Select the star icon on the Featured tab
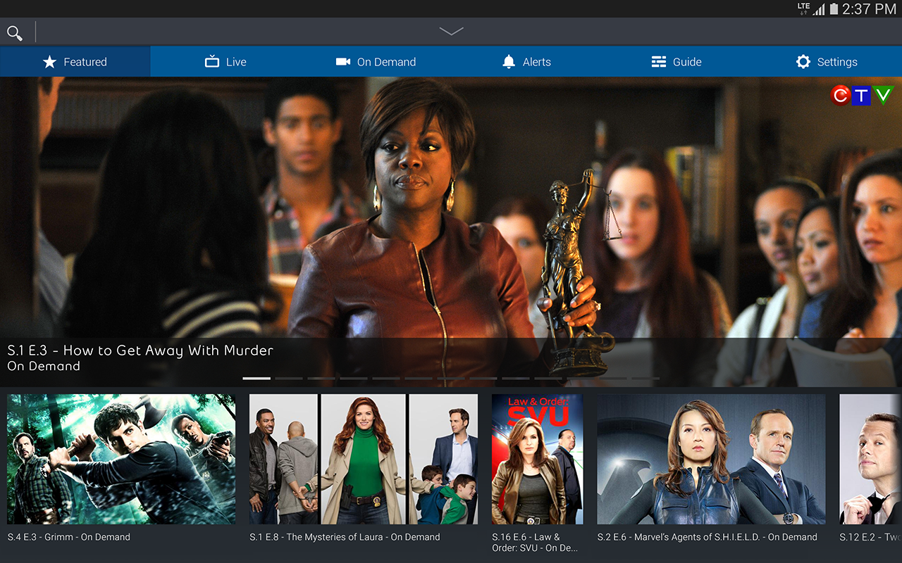This screenshot has height=563, width=902. (x=49, y=61)
